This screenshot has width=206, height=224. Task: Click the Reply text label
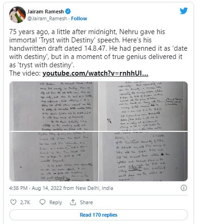pos(55,202)
